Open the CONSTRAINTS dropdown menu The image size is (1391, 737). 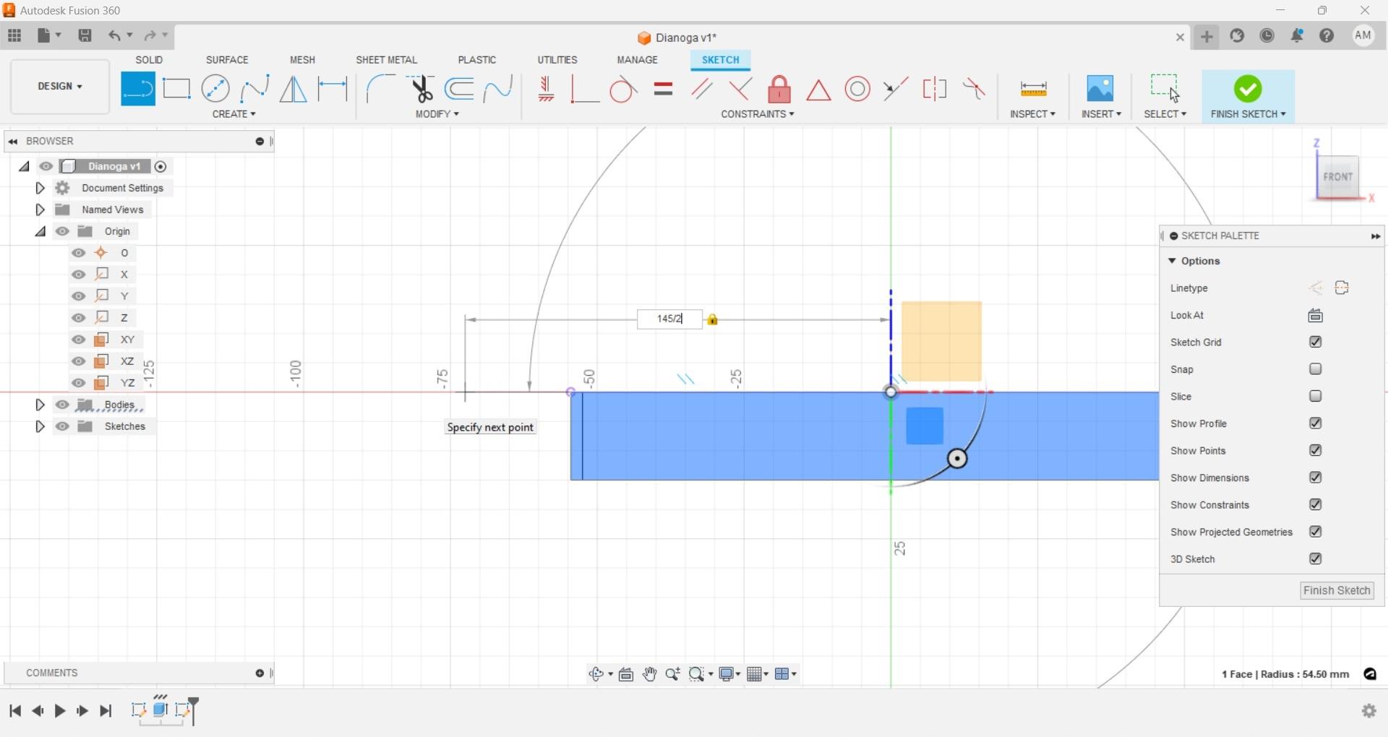757,114
